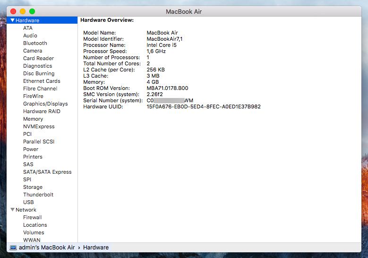The image size is (368, 258).
Task: Collapse the Network disclosure triangle
Action: [x=12, y=210]
